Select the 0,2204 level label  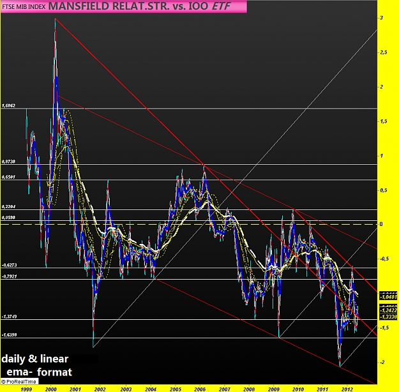(9, 206)
